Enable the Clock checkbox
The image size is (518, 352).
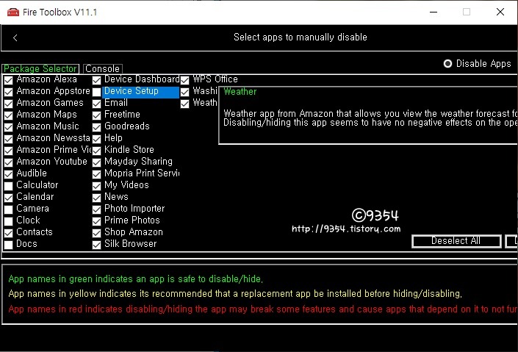[x=9, y=220]
